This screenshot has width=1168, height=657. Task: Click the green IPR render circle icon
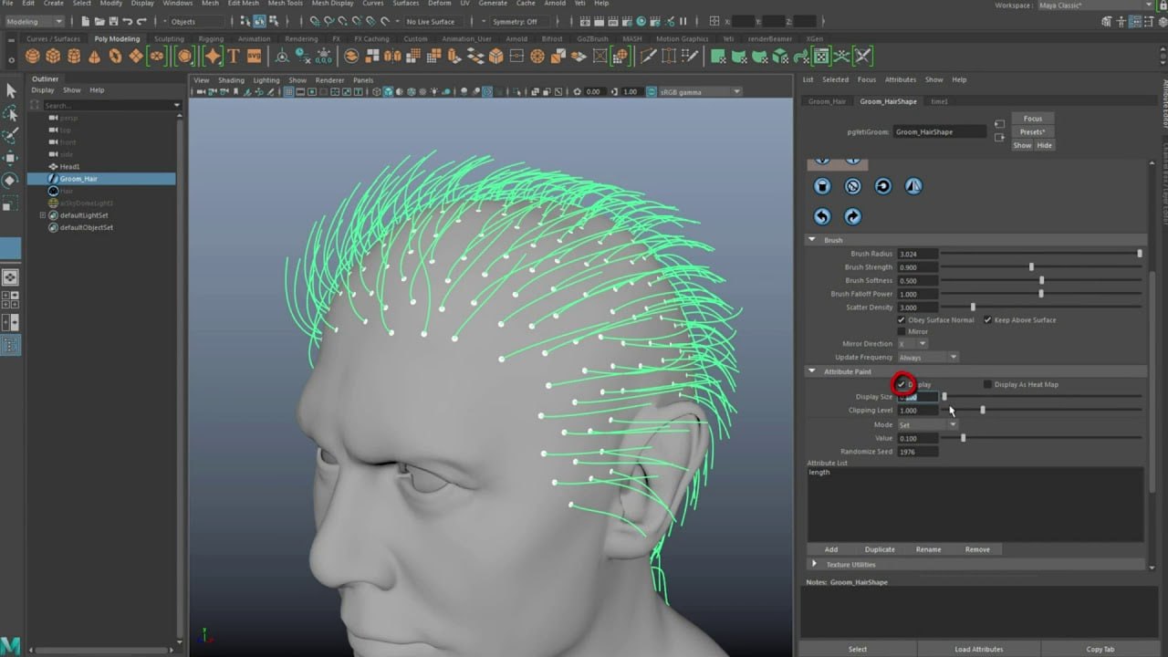(641, 21)
